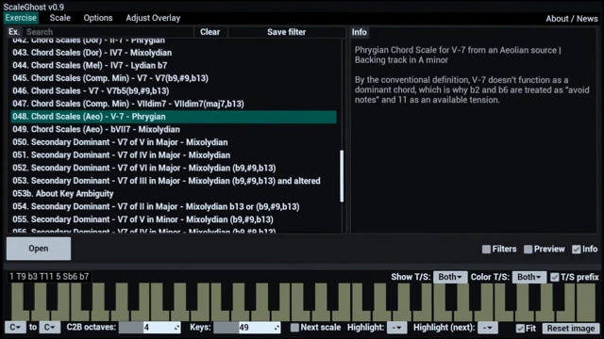The height and width of the screenshot is (339, 604).
Task: Enable the Filters checkbox
Action: [486, 250]
